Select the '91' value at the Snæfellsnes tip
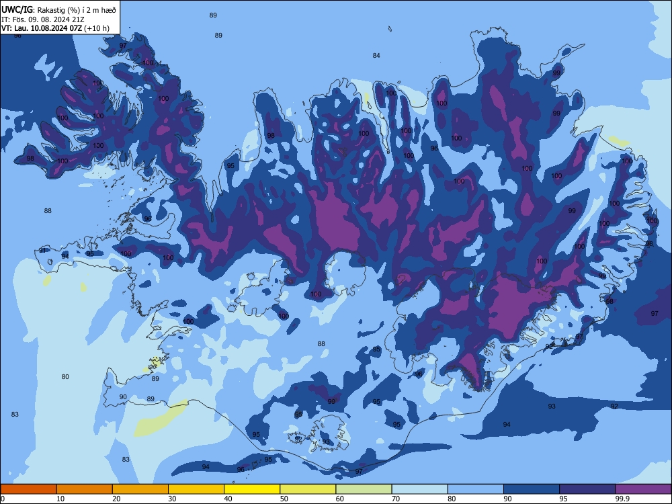The width and height of the screenshot is (672, 504). [x=42, y=250]
